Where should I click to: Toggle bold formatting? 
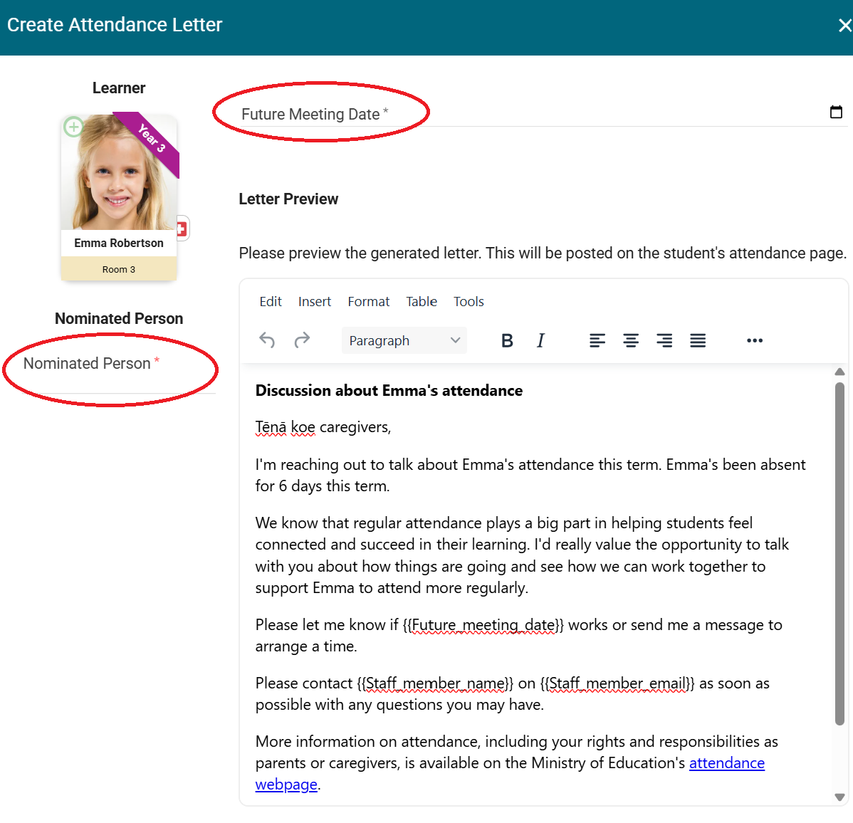[507, 340]
